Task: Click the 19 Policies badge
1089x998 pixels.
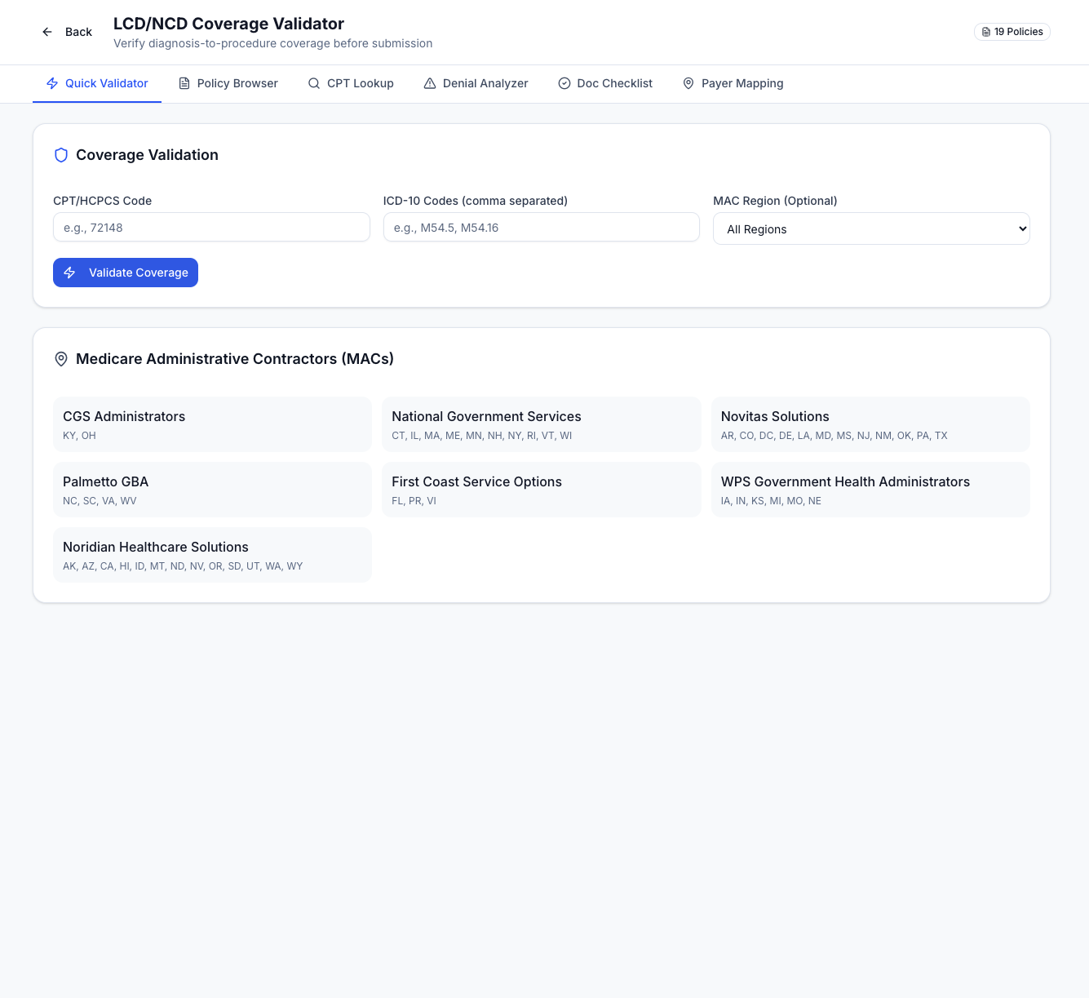Action: 1012,32
